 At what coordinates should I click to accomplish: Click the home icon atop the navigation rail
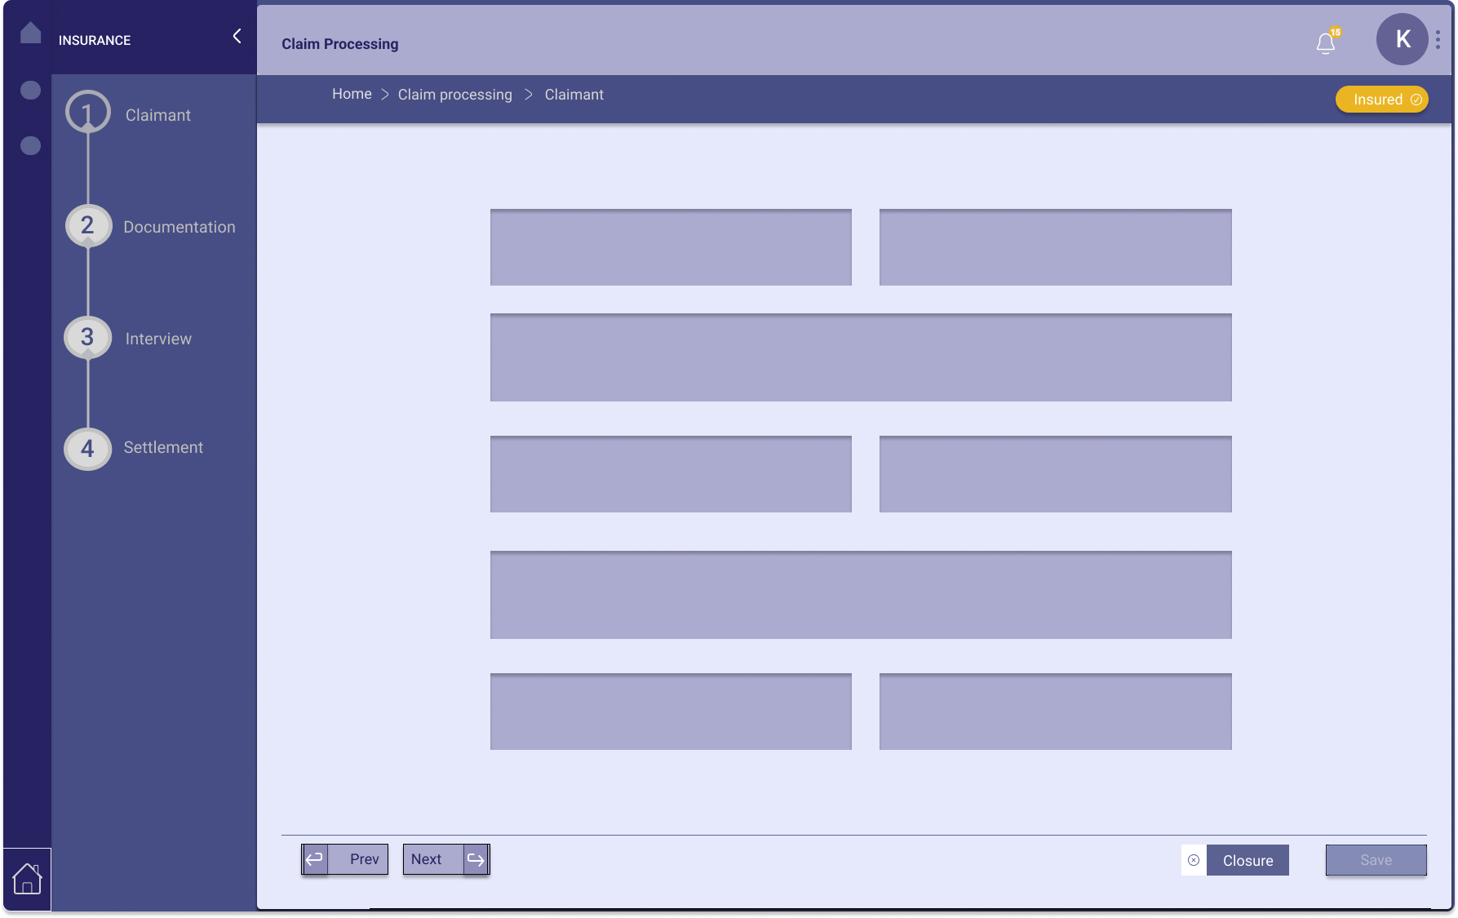click(29, 33)
